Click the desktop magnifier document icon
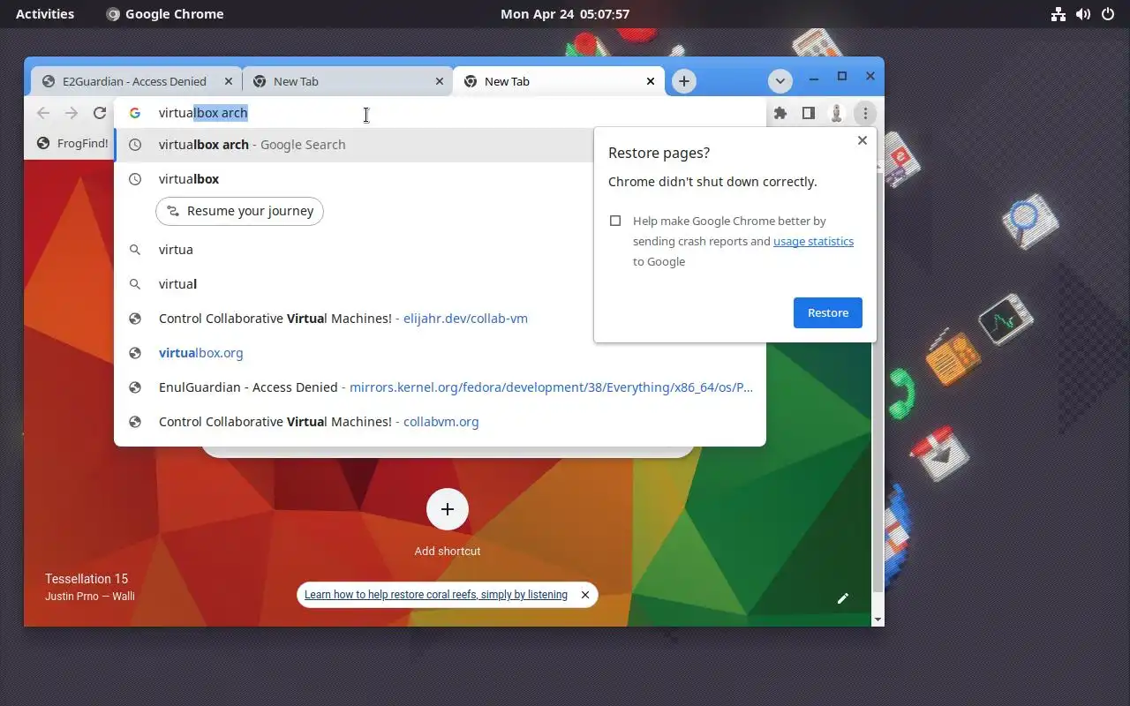Image resolution: width=1130 pixels, height=706 pixels. (1029, 221)
